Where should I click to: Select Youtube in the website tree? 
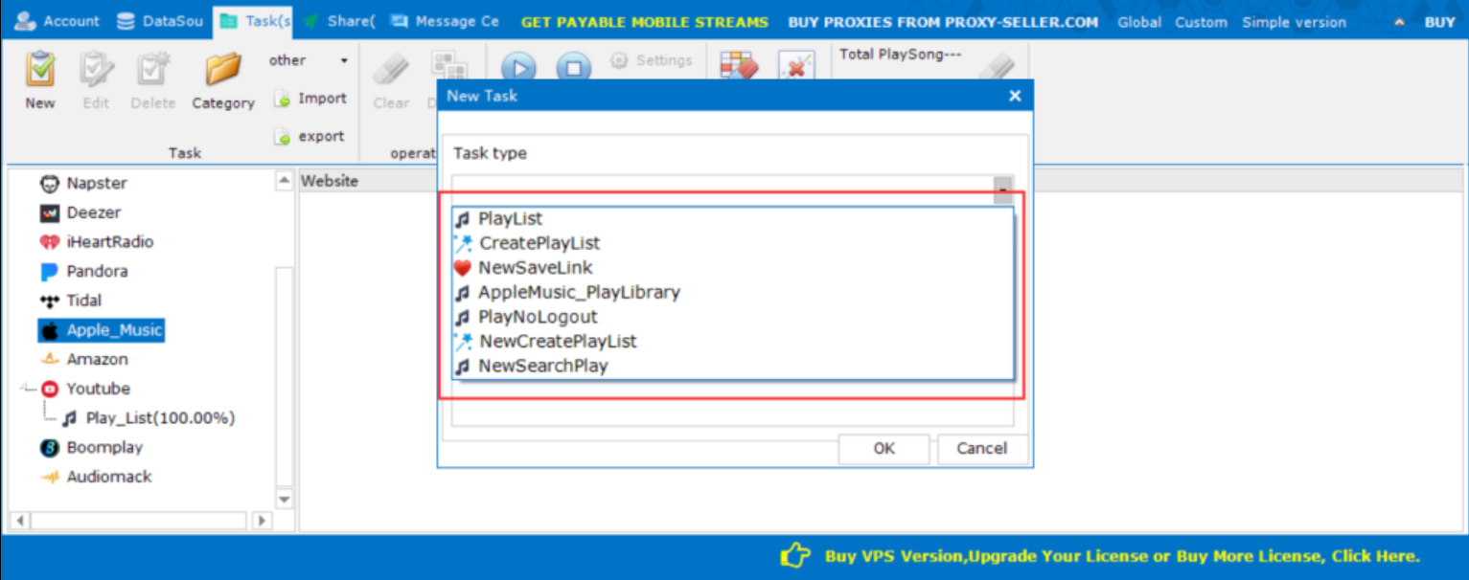[85, 389]
